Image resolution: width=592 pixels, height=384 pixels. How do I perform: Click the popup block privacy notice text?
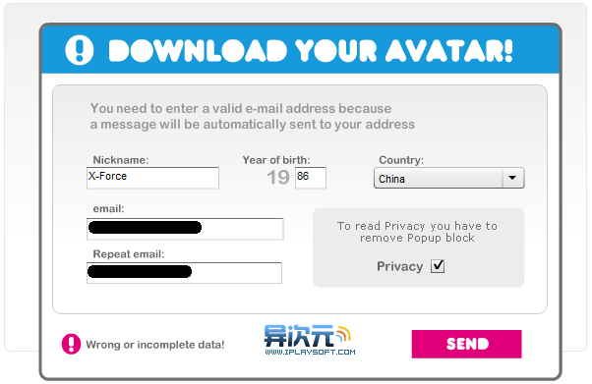(417, 232)
